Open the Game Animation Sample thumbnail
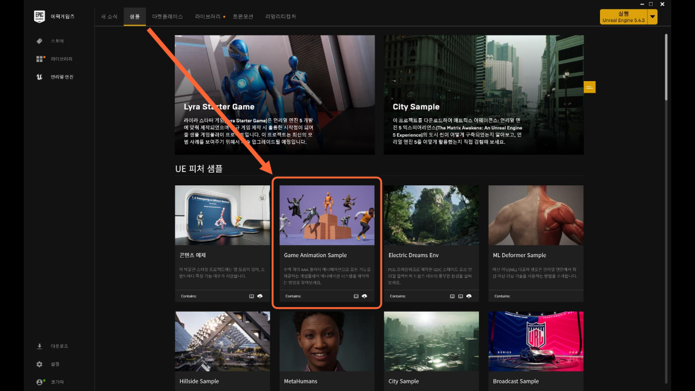 (x=327, y=215)
